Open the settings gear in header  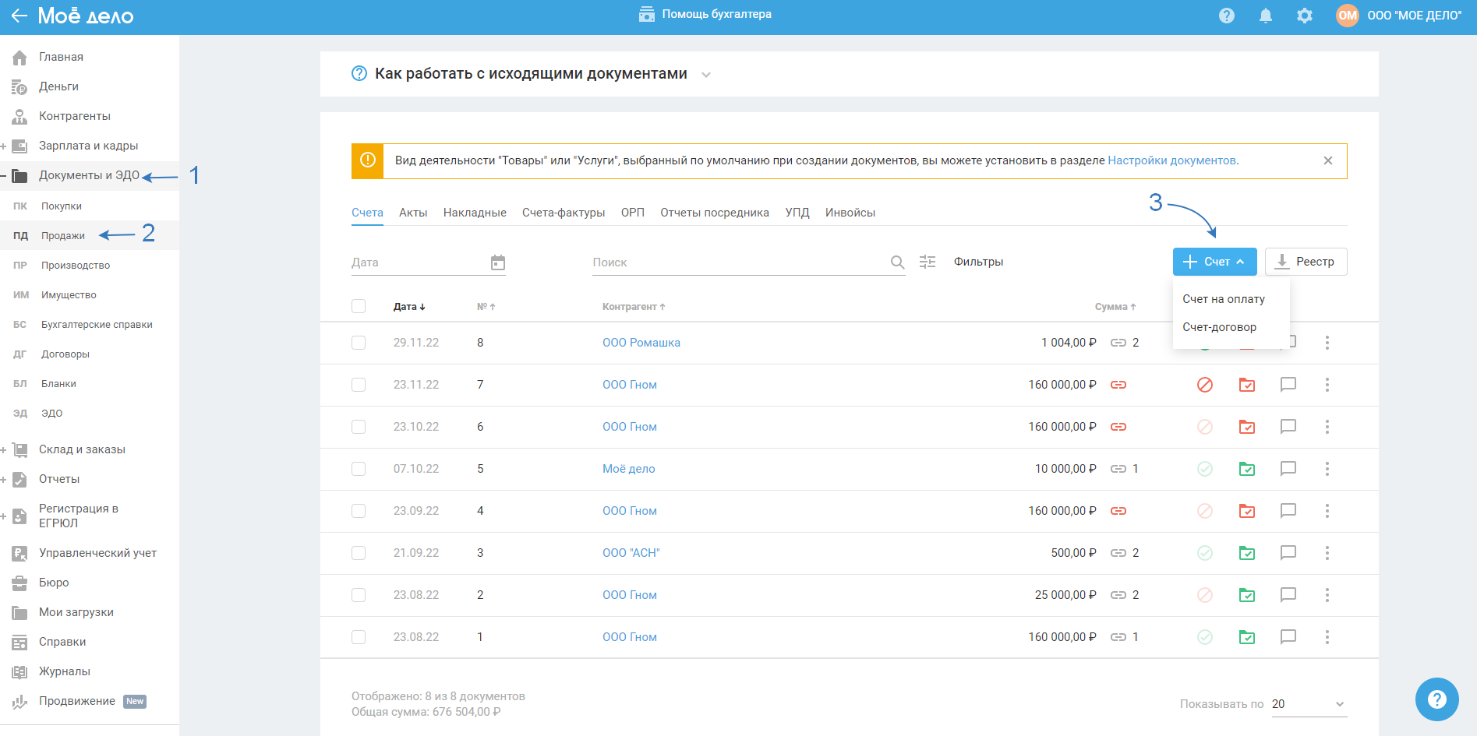coord(1305,16)
